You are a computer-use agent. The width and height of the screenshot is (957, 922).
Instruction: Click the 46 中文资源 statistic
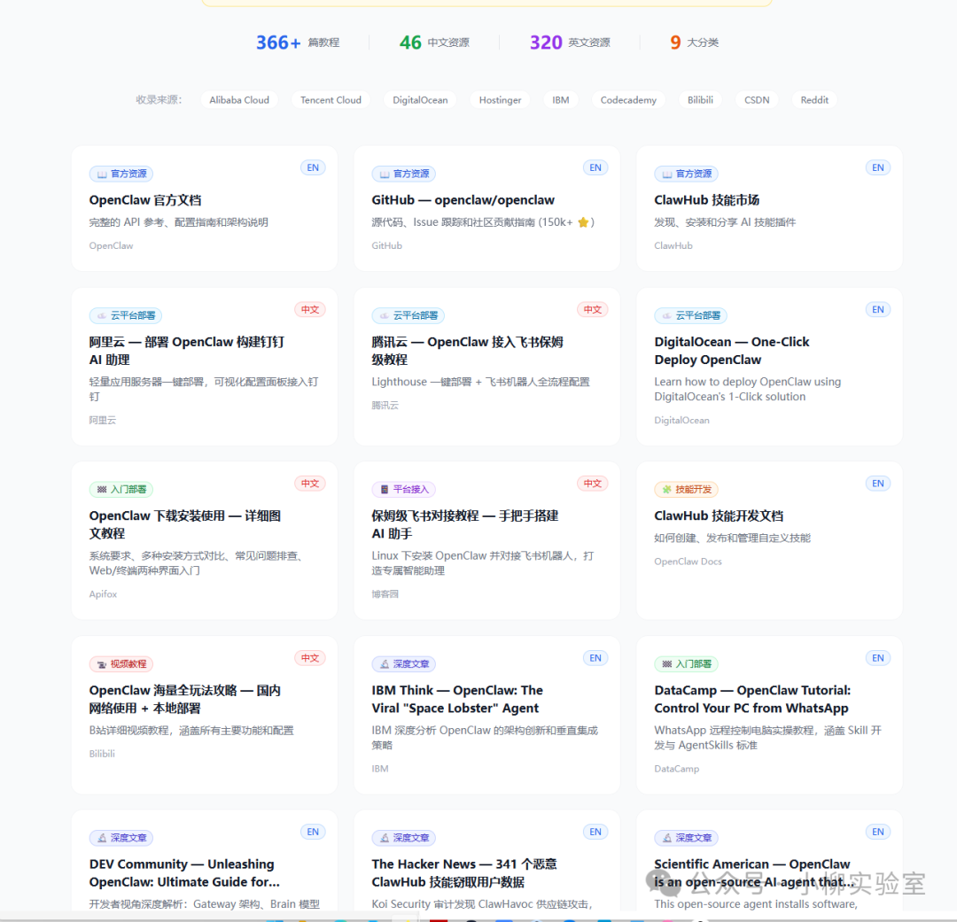[434, 43]
